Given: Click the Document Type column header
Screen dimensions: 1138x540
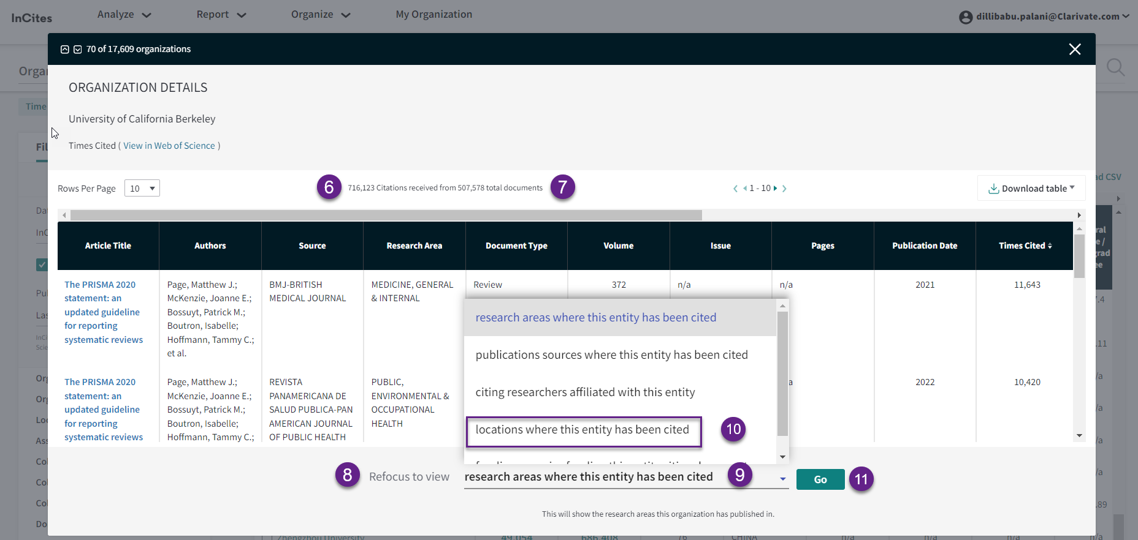Looking at the screenshot, I should [x=516, y=246].
